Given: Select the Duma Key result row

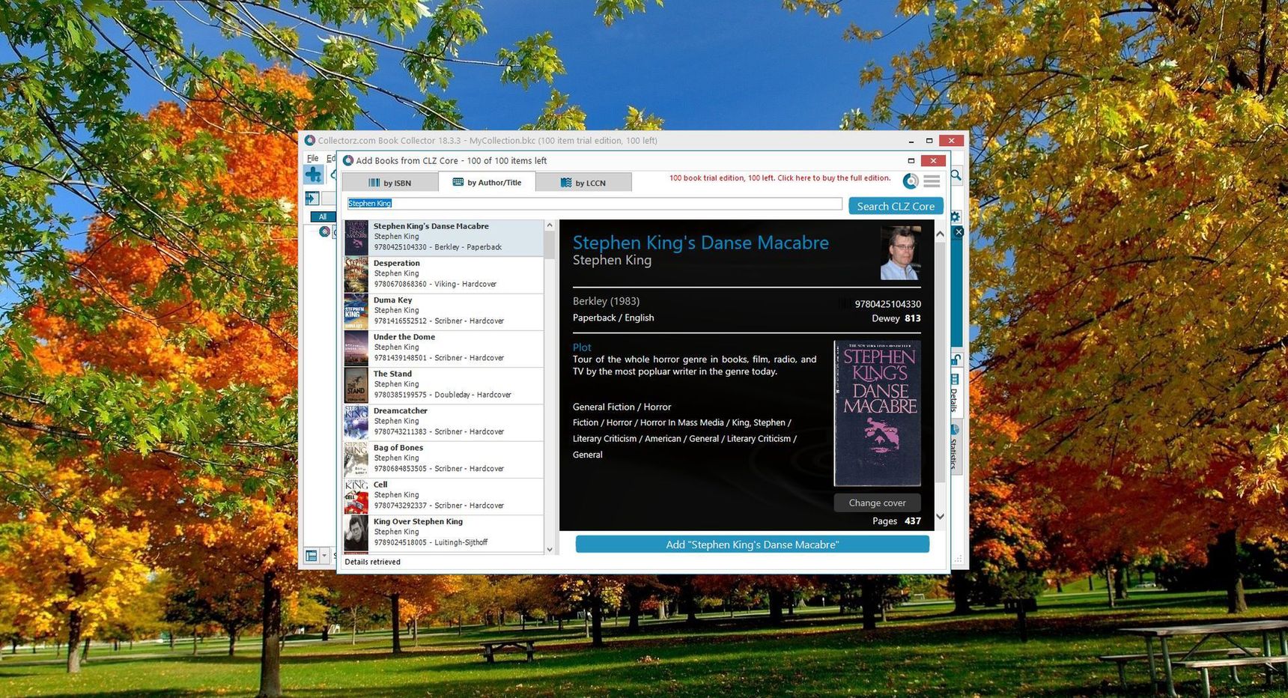Looking at the screenshot, I should (444, 312).
